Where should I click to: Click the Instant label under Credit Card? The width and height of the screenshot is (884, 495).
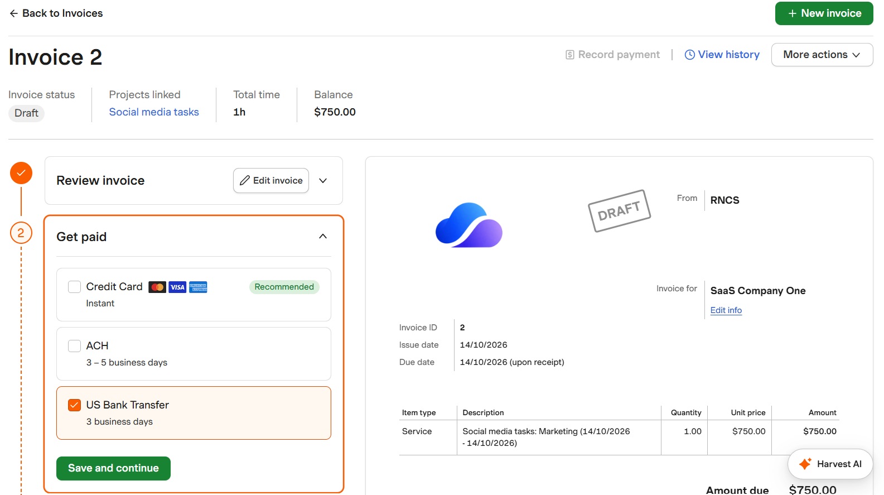[x=100, y=304]
